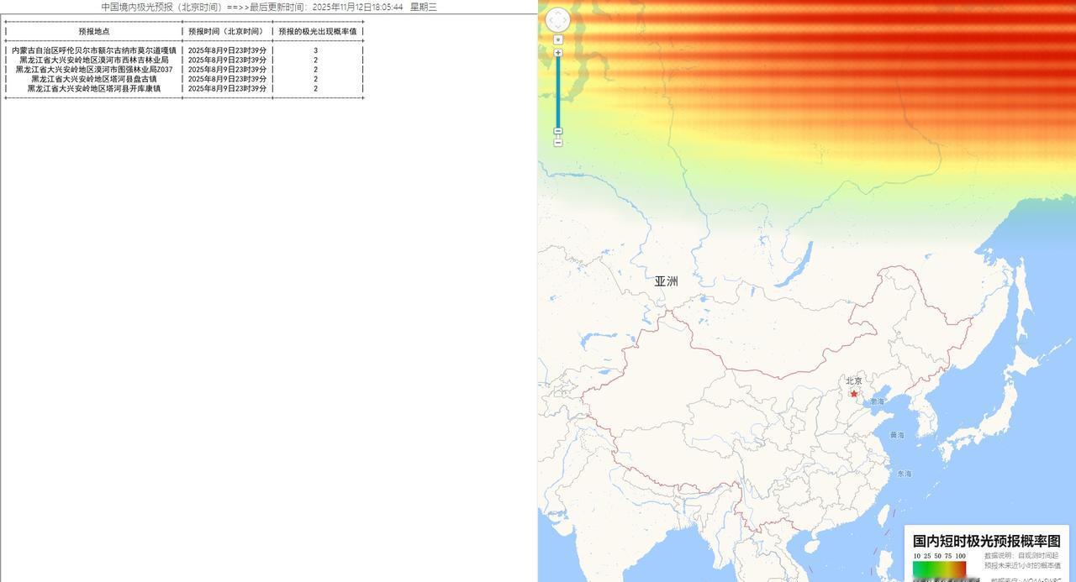This screenshot has width=1076, height=582.
Task: Pan the map west with the compass left arrow
Action: [552, 18]
